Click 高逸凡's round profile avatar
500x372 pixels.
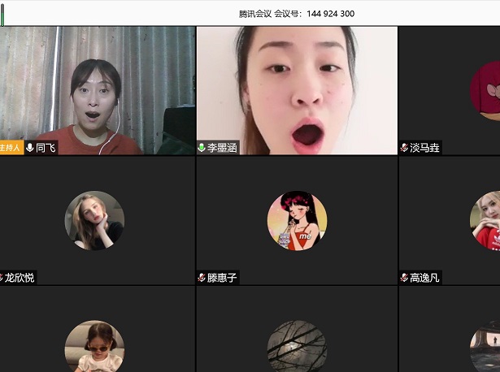pyautogui.click(x=486, y=221)
